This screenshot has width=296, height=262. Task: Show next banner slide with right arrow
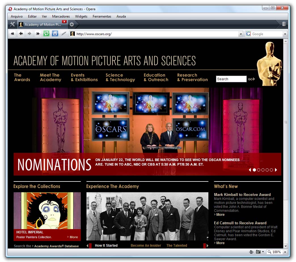pyautogui.click(x=276, y=170)
